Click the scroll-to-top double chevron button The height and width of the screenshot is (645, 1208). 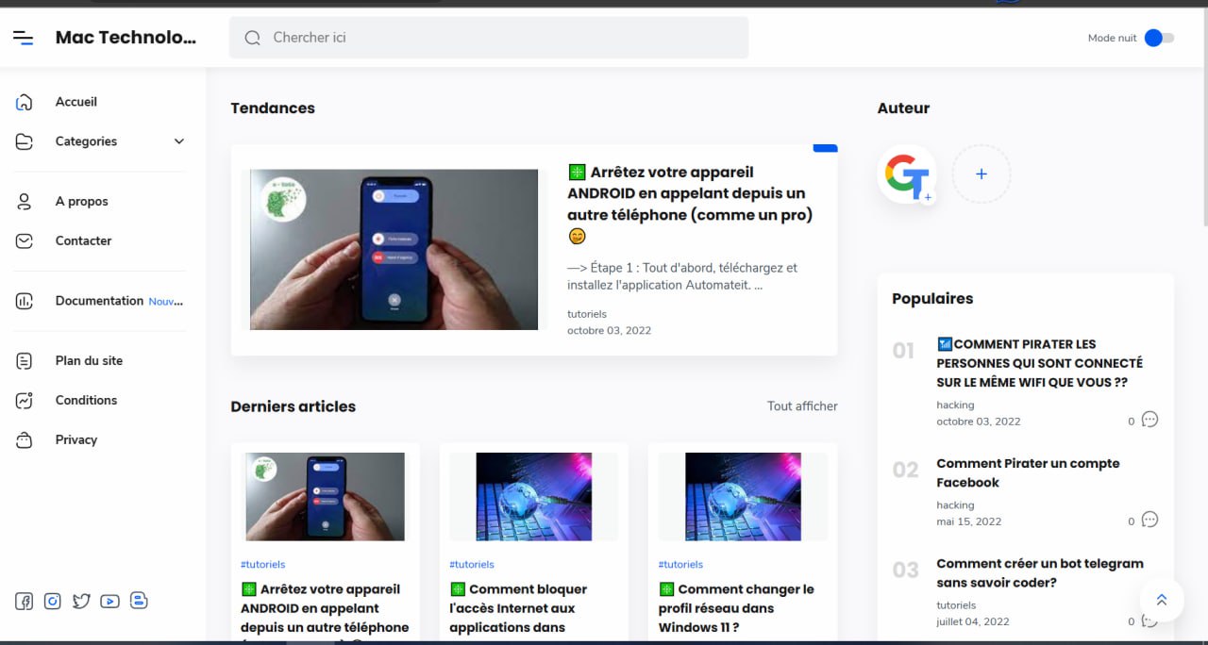(1162, 600)
